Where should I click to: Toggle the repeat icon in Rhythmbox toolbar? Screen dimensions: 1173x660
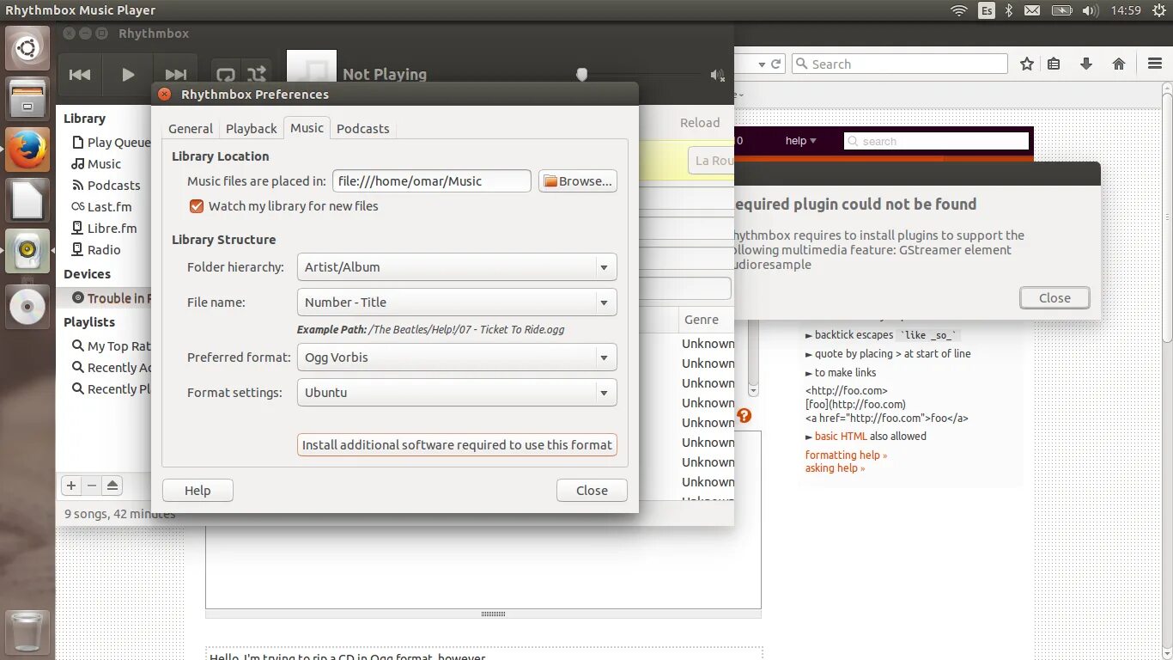tap(226, 75)
